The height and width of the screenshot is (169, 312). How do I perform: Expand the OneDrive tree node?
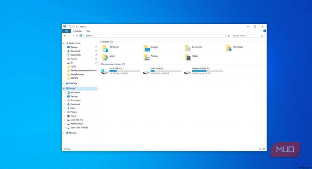(64, 84)
